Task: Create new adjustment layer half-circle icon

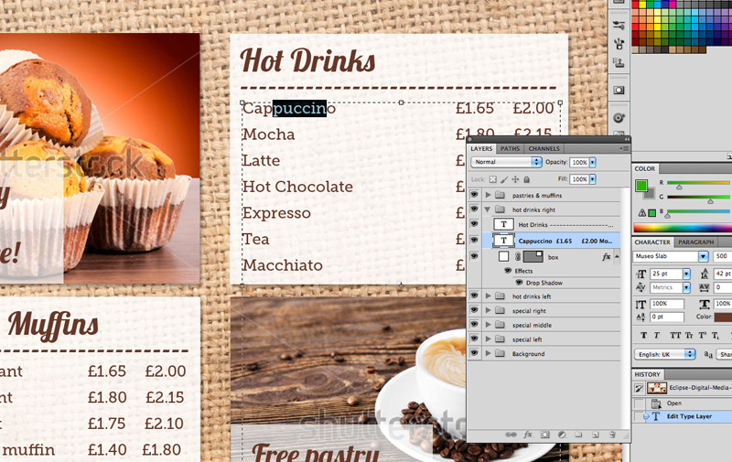Action: [x=562, y=435]
